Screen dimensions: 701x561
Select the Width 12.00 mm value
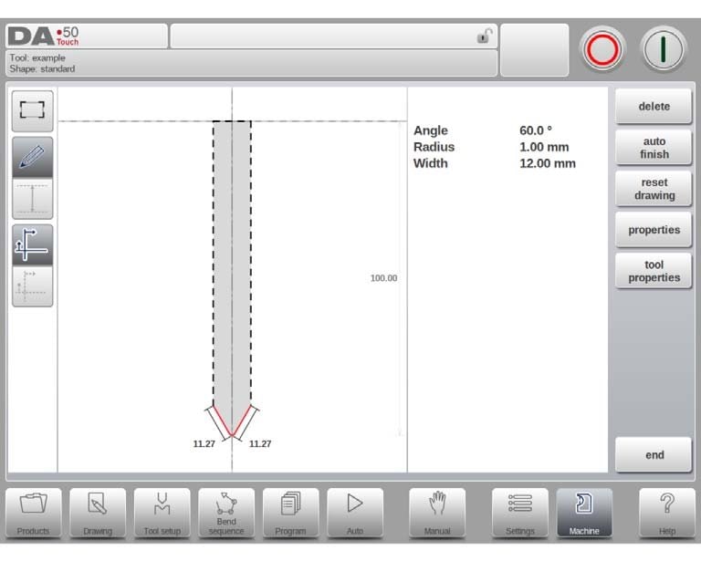[x=548, y=163]
